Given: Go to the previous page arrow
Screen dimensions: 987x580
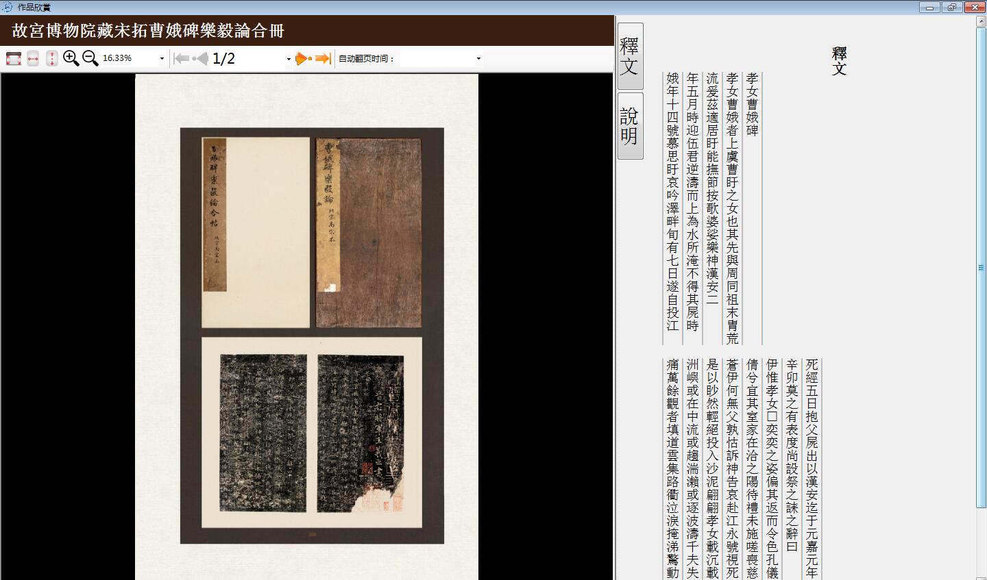Looking at the screenshot, I should [201, 59].
